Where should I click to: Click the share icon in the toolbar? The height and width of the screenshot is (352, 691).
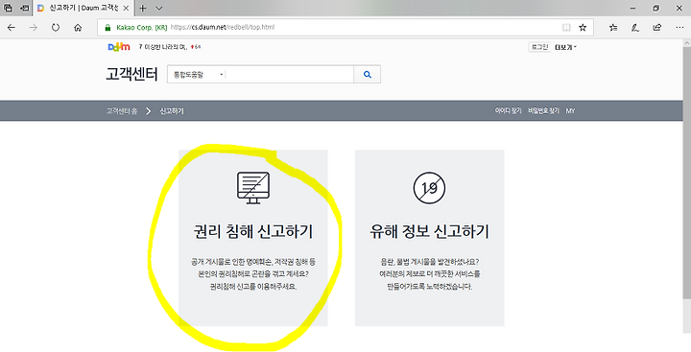657,27
